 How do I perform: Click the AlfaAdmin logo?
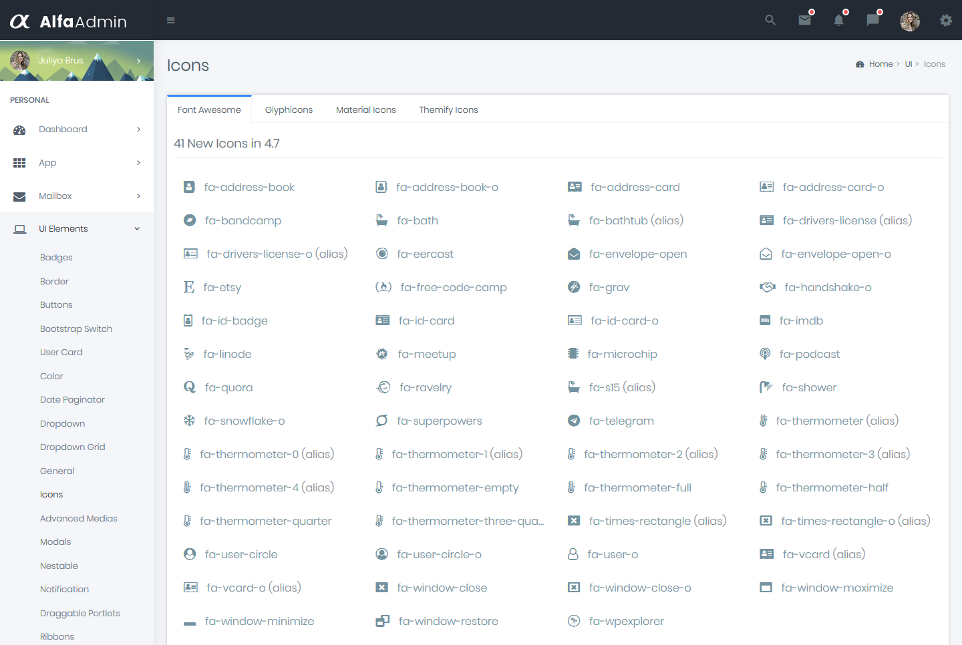pos(68,21)
